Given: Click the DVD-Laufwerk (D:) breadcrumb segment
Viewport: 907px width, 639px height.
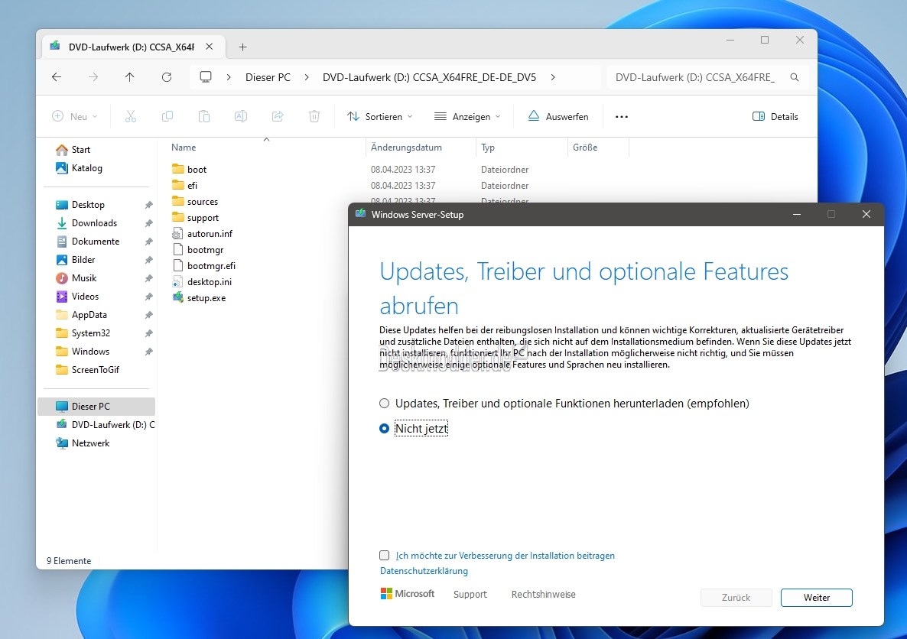Looking at the screenshot, I should coord(429,77).
